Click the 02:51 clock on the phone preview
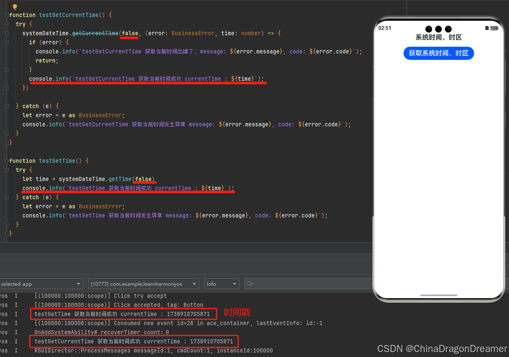 [x=385, y=28]
